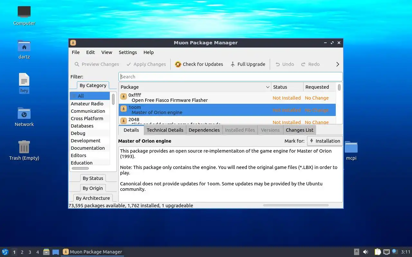Select the Databases category

[90, 126]
